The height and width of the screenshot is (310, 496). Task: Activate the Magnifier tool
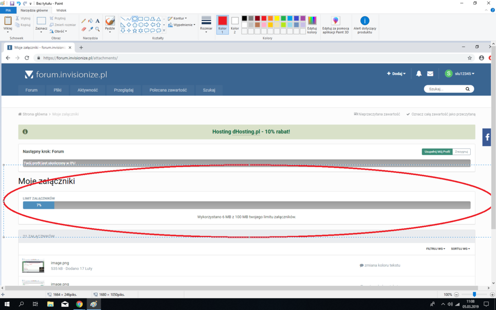98,29
